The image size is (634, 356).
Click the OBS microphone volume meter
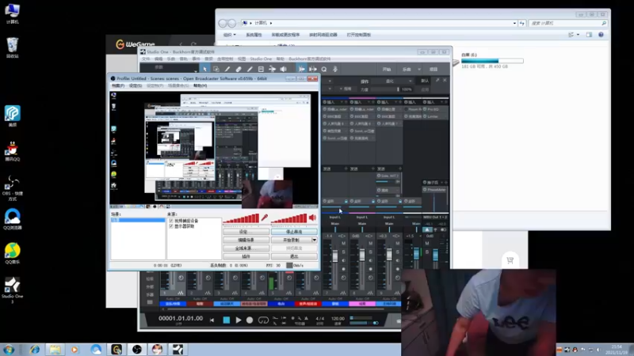(x=242, y=218)
